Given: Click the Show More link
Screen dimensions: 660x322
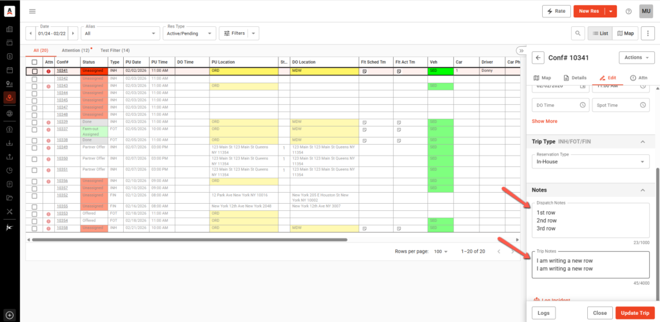Looking at the screenshot, I should click(x=545, y=120).
